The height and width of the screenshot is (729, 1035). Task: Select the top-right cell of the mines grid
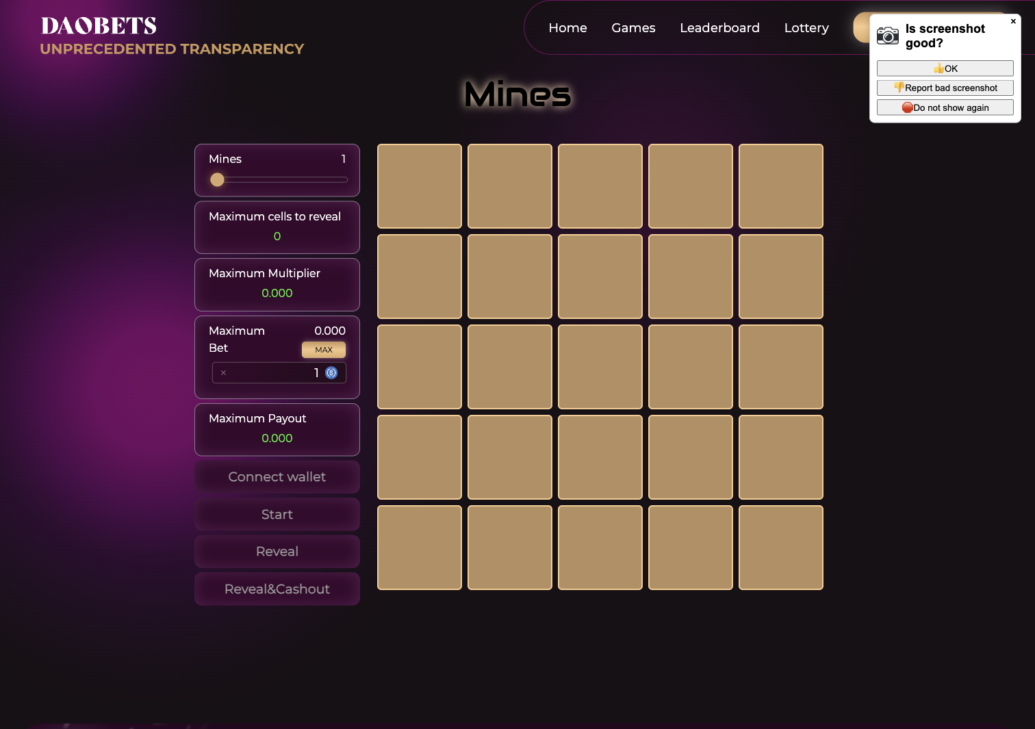781,186
